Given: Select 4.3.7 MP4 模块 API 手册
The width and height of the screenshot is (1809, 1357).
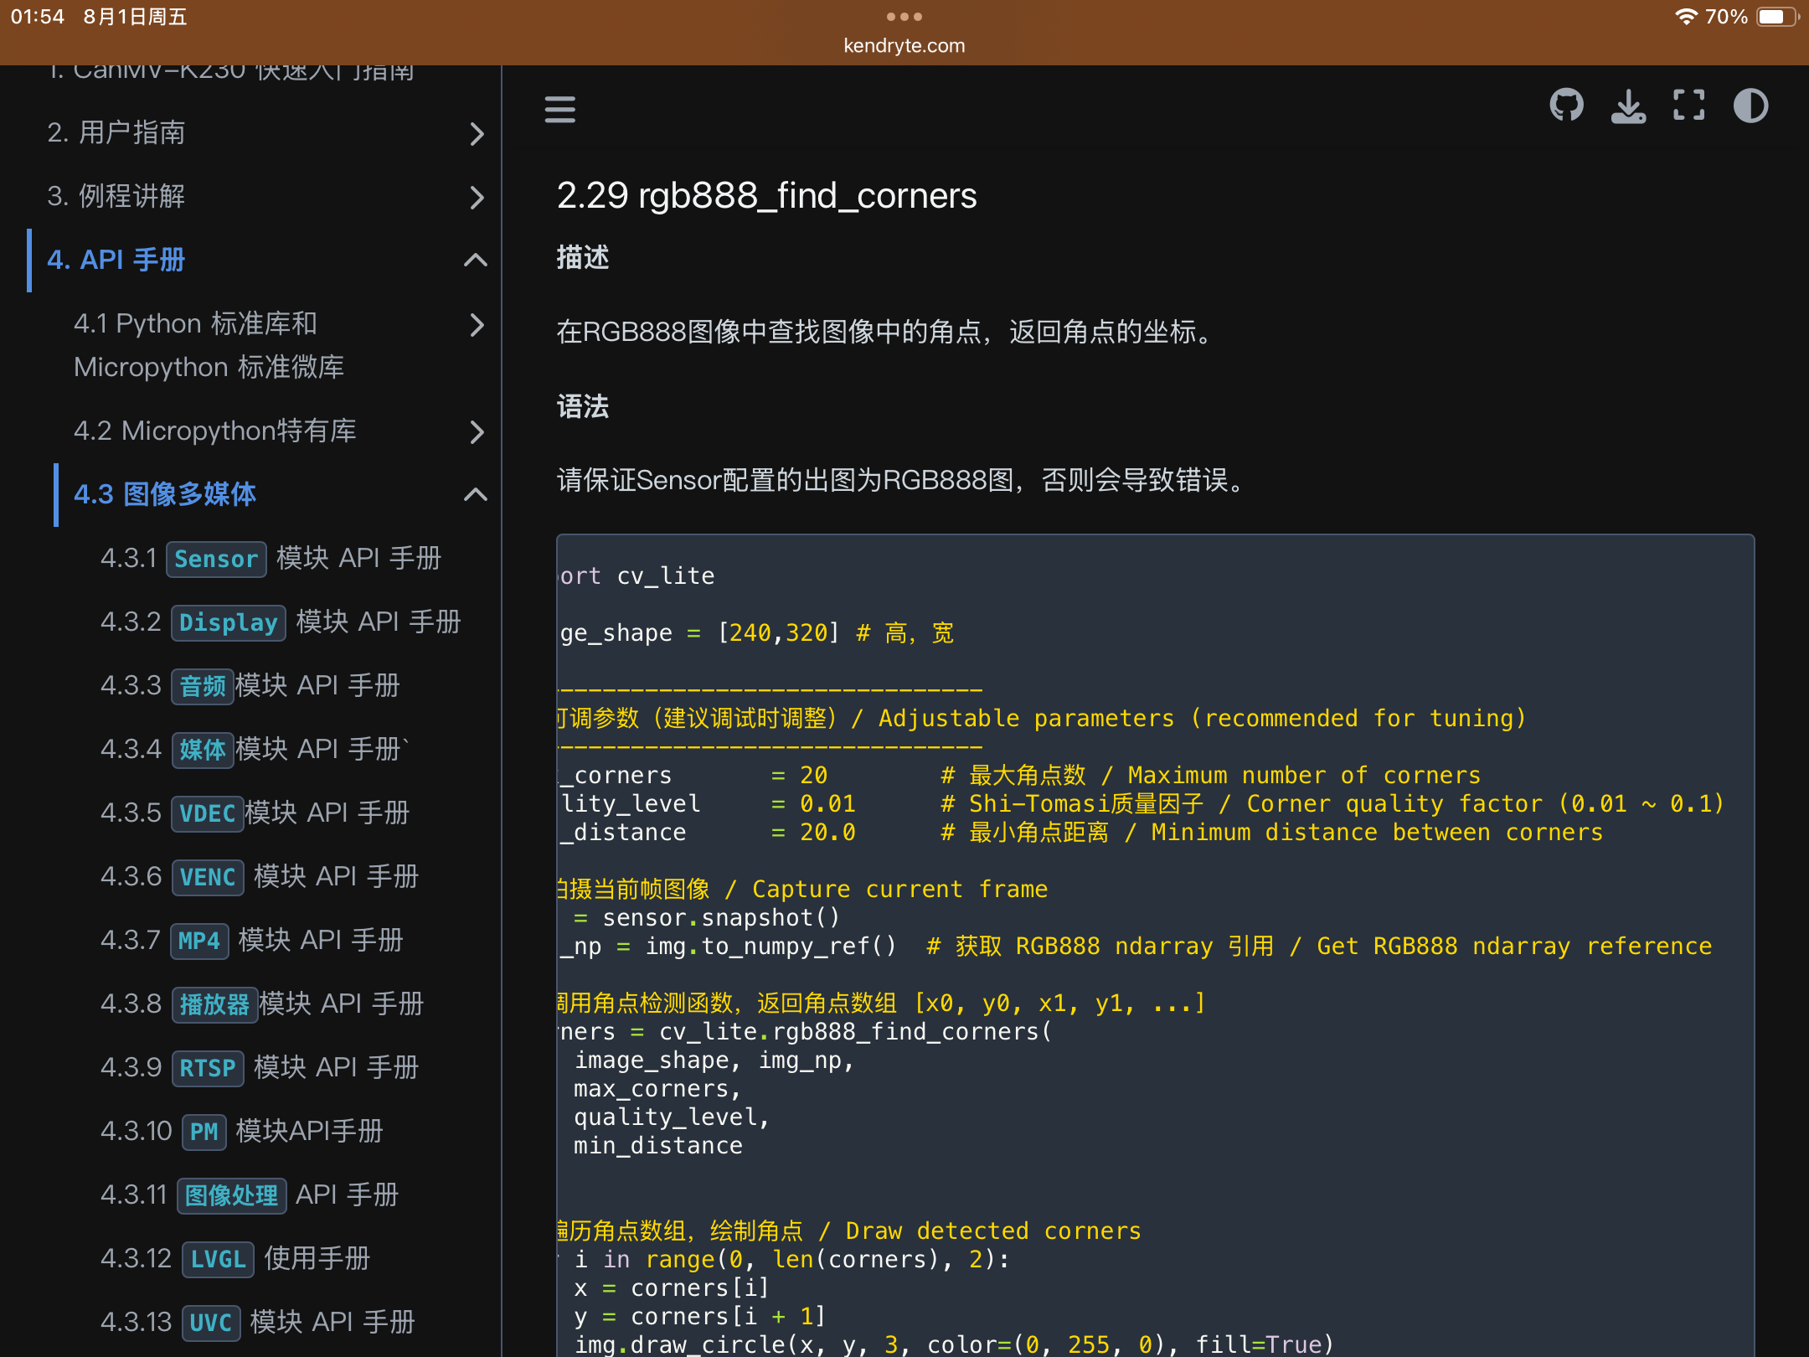Looking at the screenshot, I should click(x=251, y=940).
